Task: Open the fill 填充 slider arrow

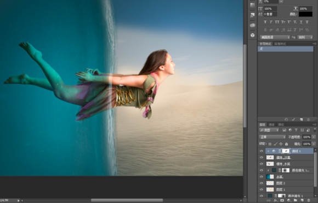Action: point(314,144)
